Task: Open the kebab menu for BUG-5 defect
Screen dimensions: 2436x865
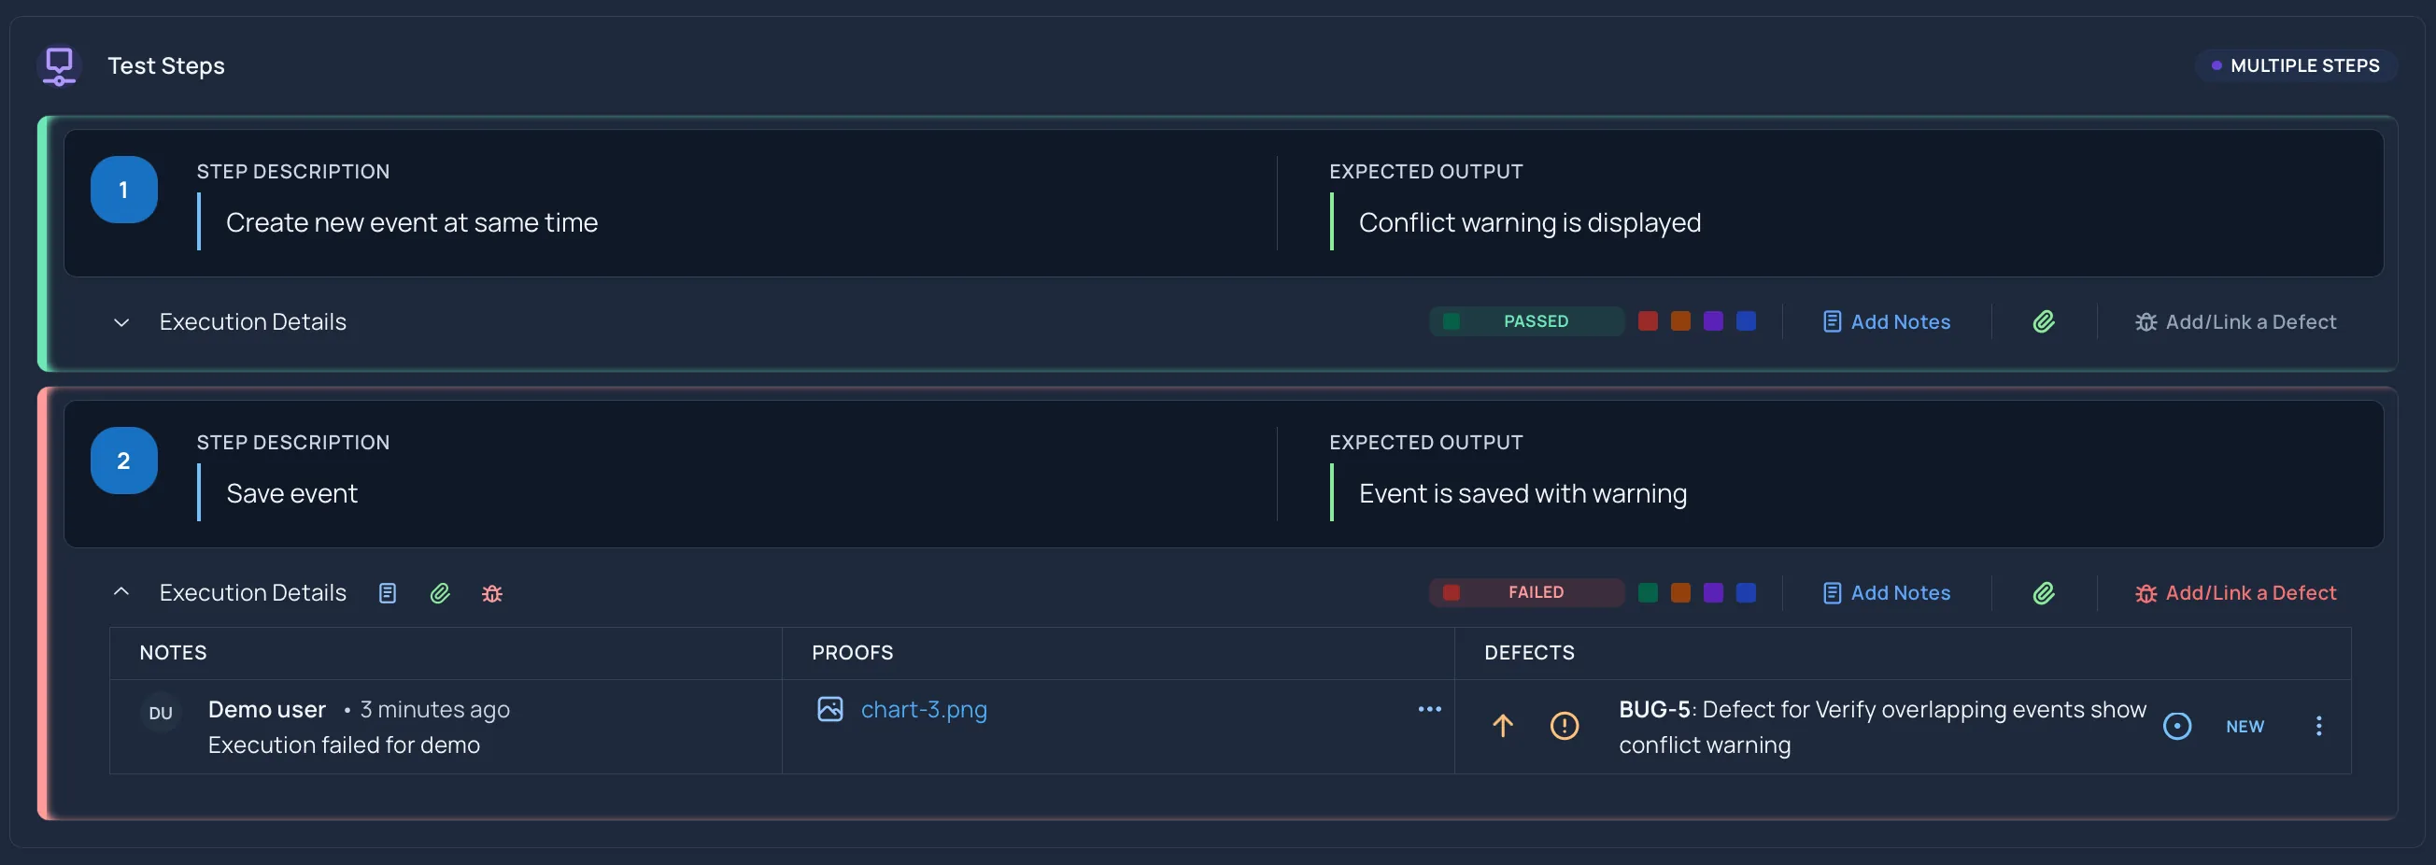Action: pos(2318,726)
